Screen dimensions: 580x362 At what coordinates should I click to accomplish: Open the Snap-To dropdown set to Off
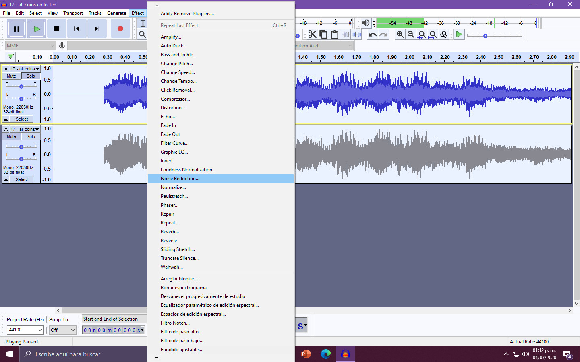coord(62,330)
